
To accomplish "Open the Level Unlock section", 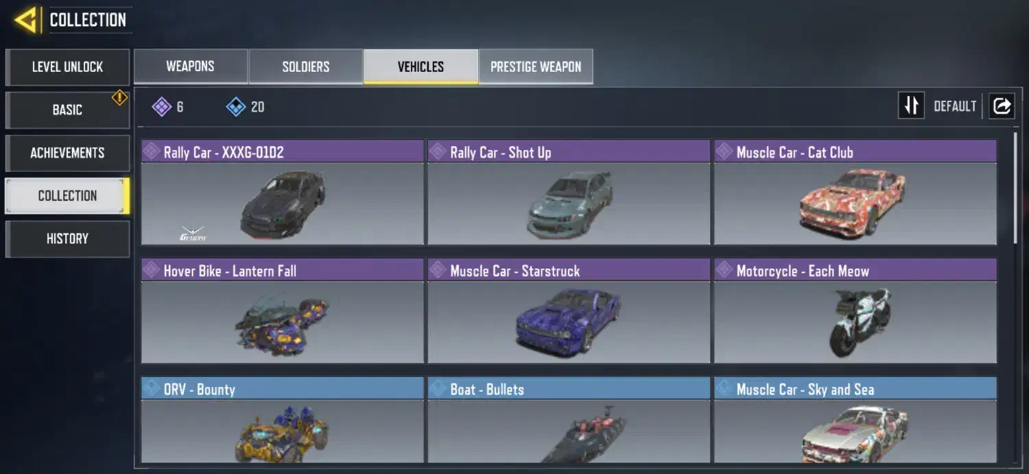I will click(67, 67).
